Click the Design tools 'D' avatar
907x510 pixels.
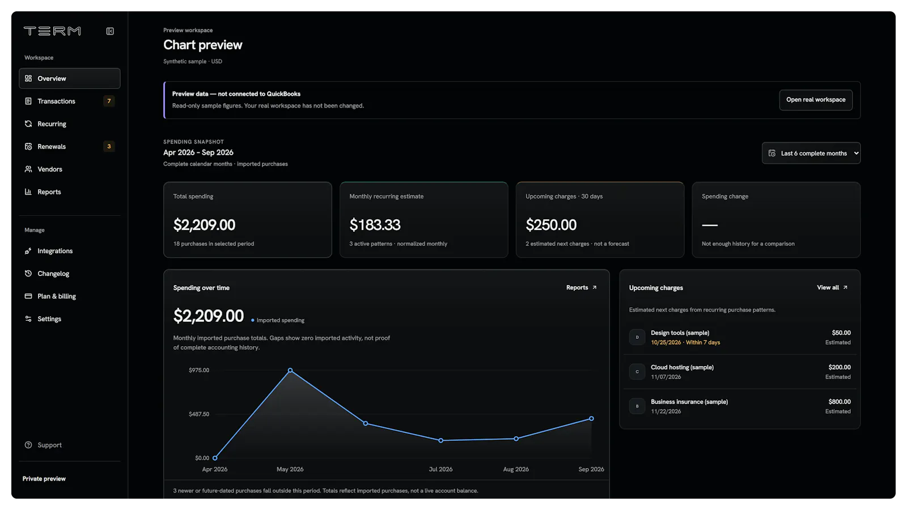coord(637,337)
